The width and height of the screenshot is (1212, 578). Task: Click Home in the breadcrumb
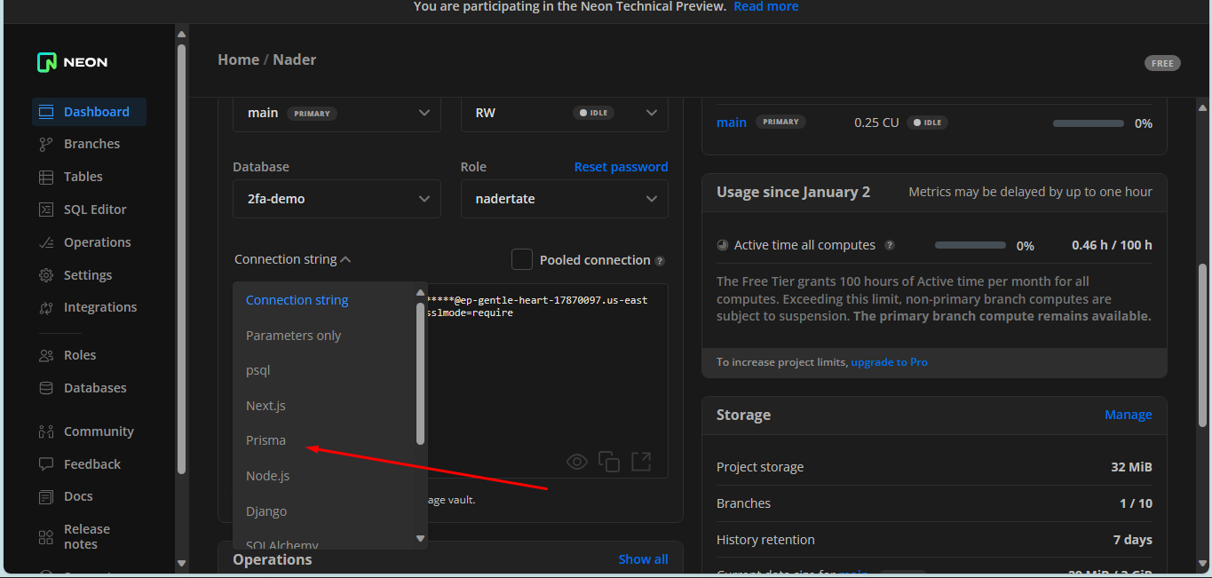[238, 59]
